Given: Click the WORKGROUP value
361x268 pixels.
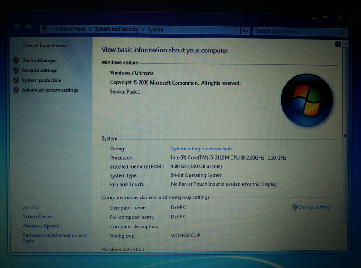Looking at the screenshot, I should click(185, 235).
